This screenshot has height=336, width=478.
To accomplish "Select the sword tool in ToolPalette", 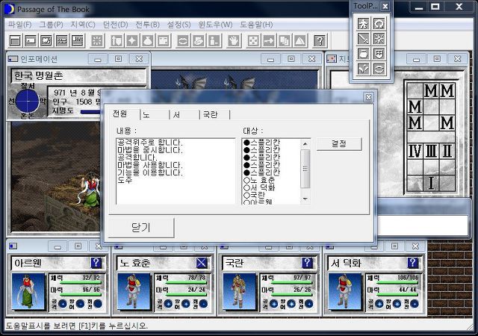I will pos(364,39).
